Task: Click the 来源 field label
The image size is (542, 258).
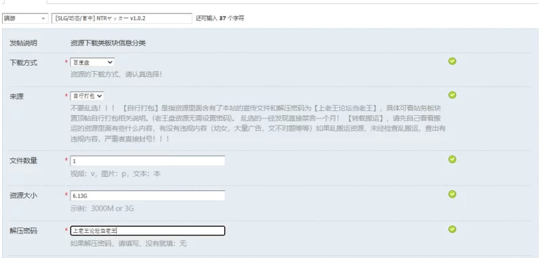Action: pyautogui.click(x=16, y=97)
